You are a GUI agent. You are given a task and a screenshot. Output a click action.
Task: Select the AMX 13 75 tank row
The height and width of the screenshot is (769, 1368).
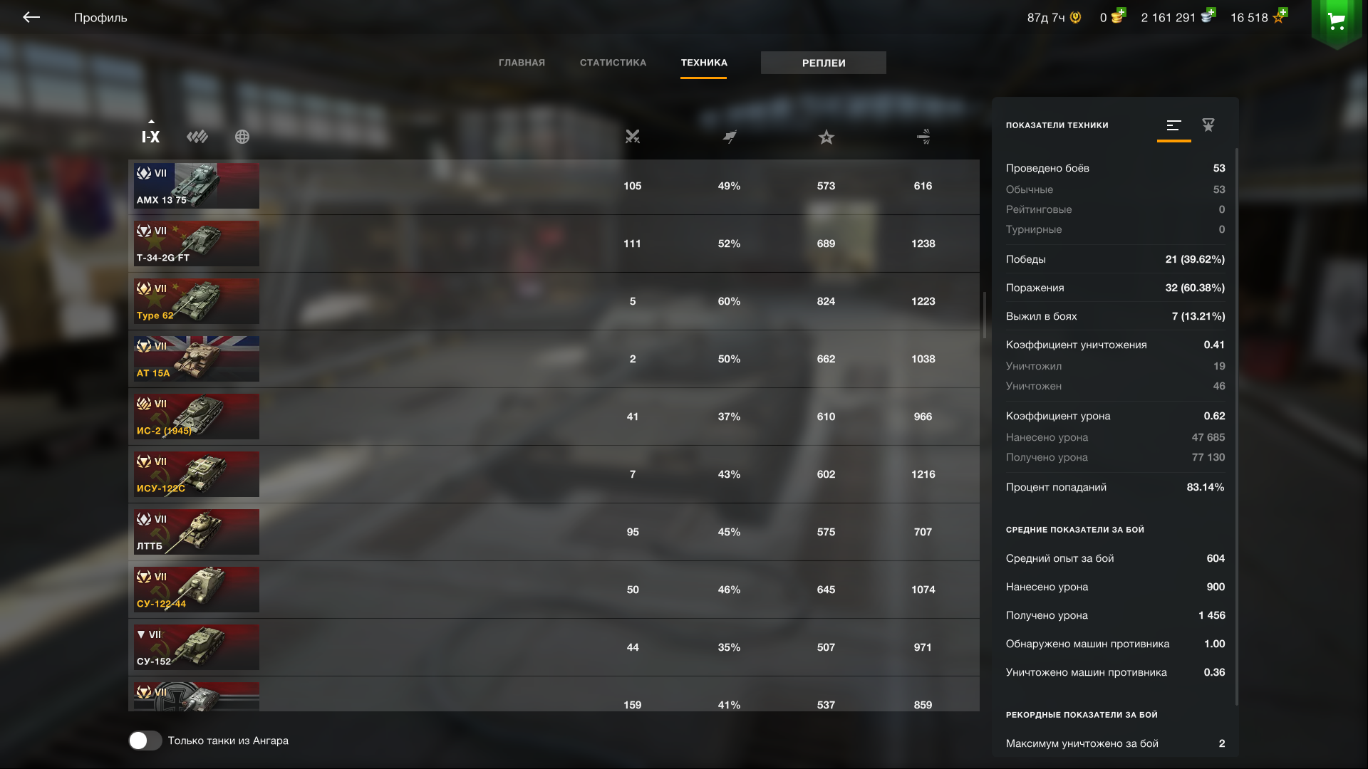(x=554, y=186)
